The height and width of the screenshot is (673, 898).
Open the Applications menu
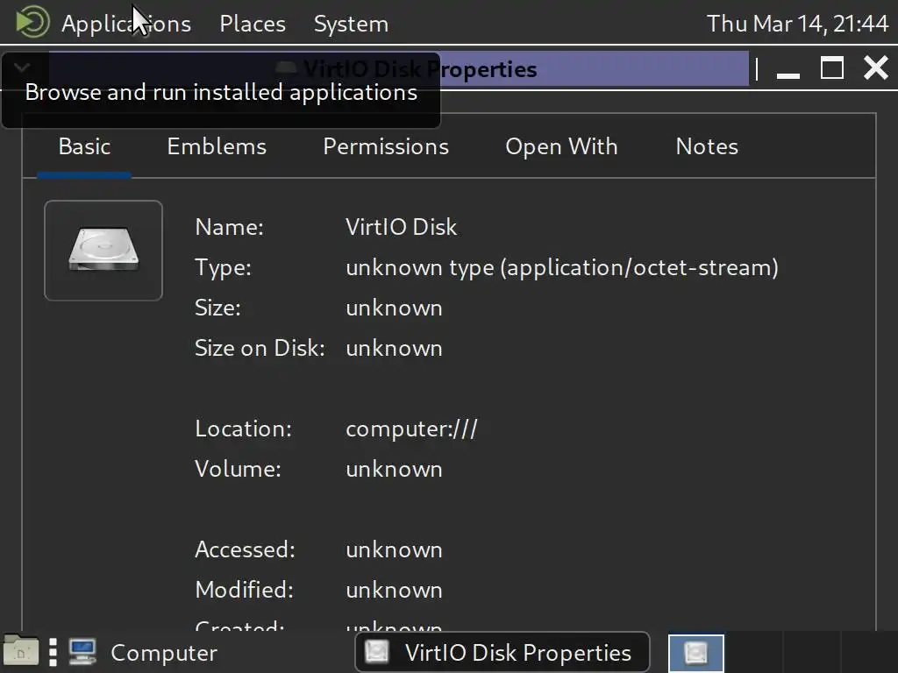[x=125, y=24]
